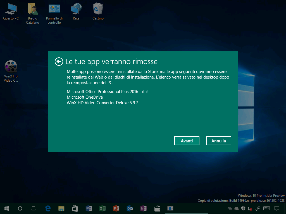The height and width of the screenshot is (214, 286).
Task: Open the touch keyboard tray icon
Action: pos(267,208)
